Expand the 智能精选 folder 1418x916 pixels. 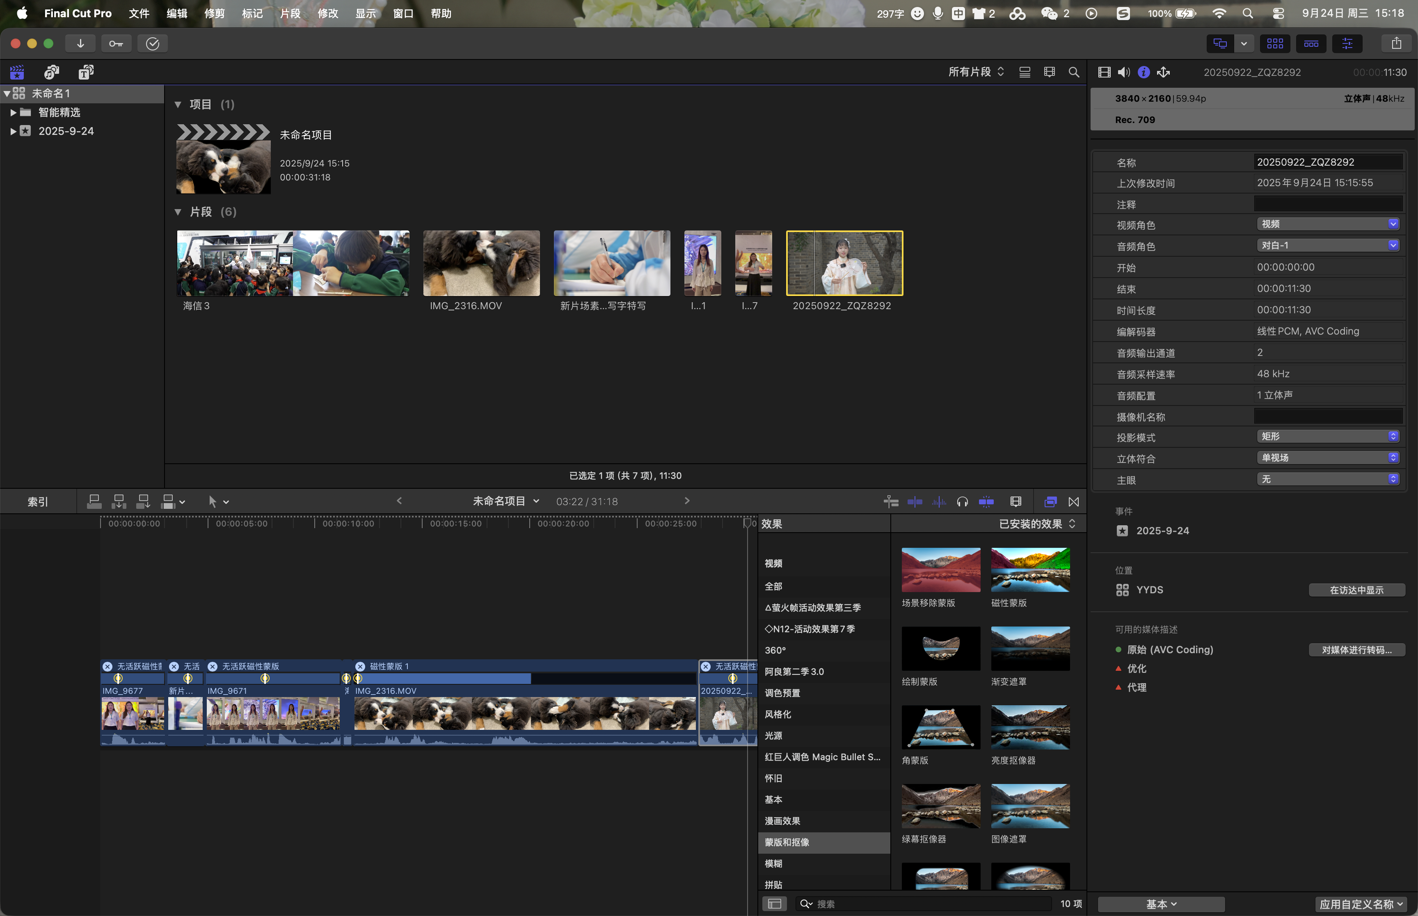(13, 112)
